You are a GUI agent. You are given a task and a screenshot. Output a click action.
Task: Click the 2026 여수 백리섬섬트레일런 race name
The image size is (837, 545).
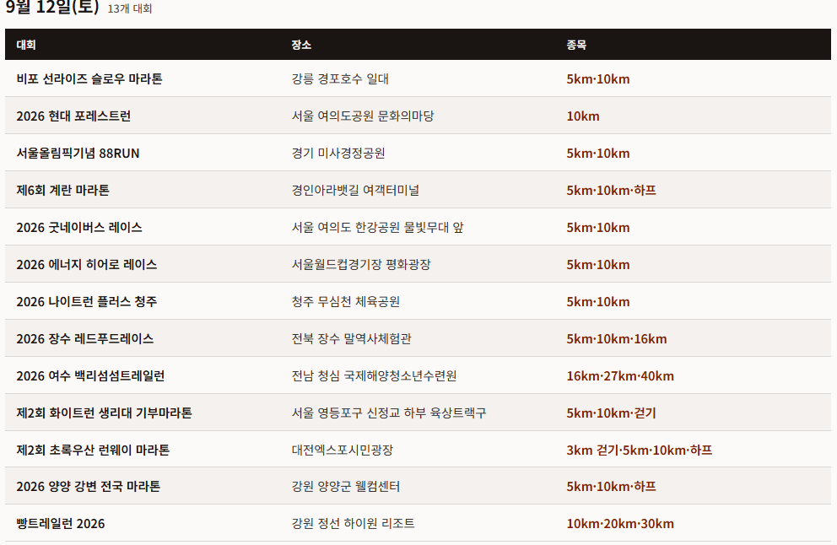pos(90,375)
